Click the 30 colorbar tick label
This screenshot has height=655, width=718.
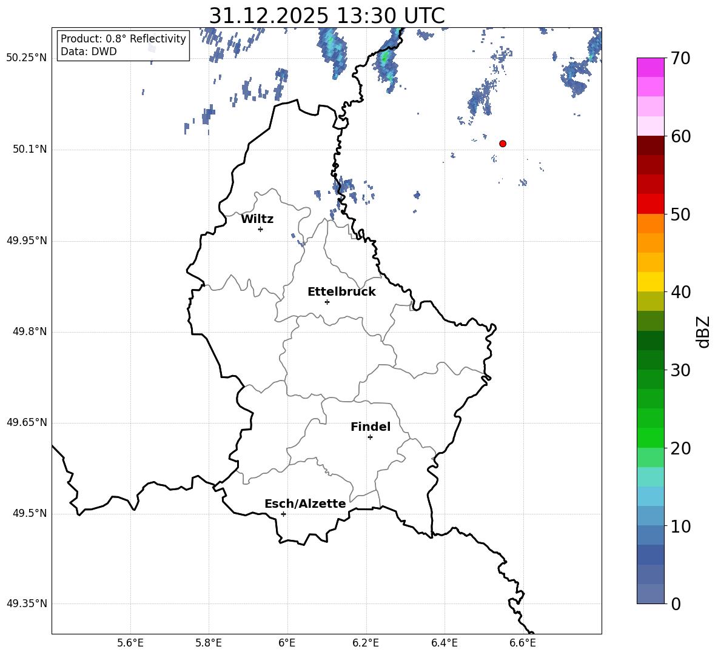[x=680, y=370]
